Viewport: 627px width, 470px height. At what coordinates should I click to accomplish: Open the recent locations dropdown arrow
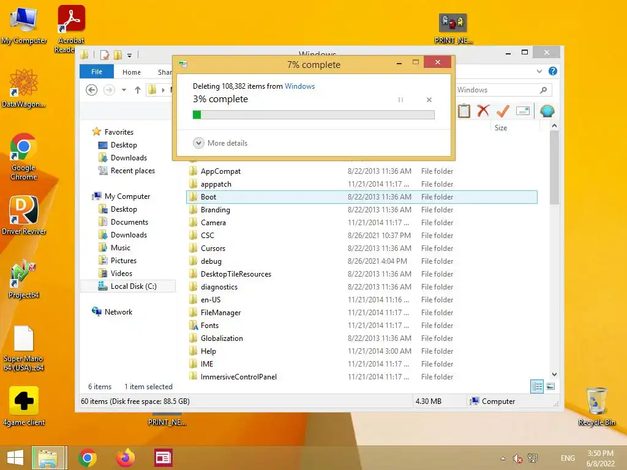click(x=124, y=91)
